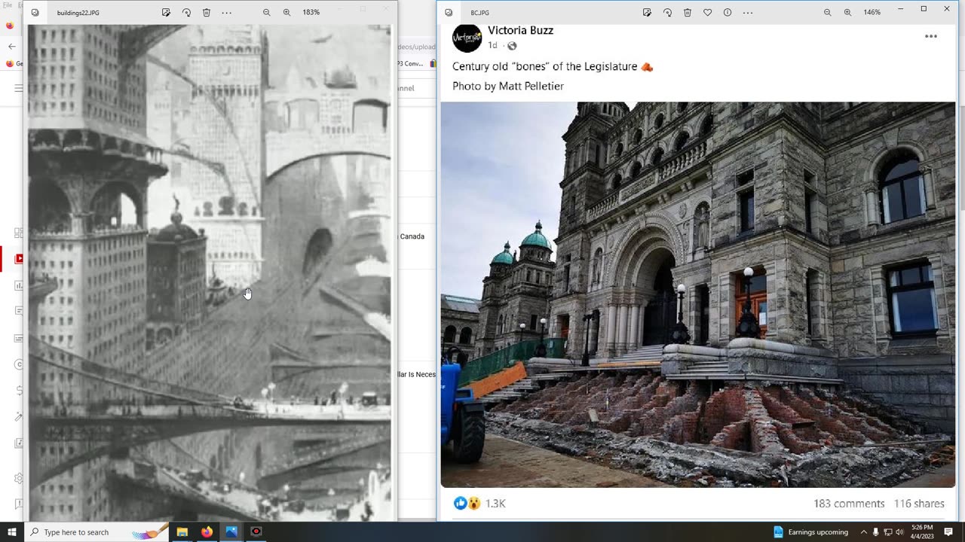Open the clock showing 5:26 PM

(x=922, y=532)
